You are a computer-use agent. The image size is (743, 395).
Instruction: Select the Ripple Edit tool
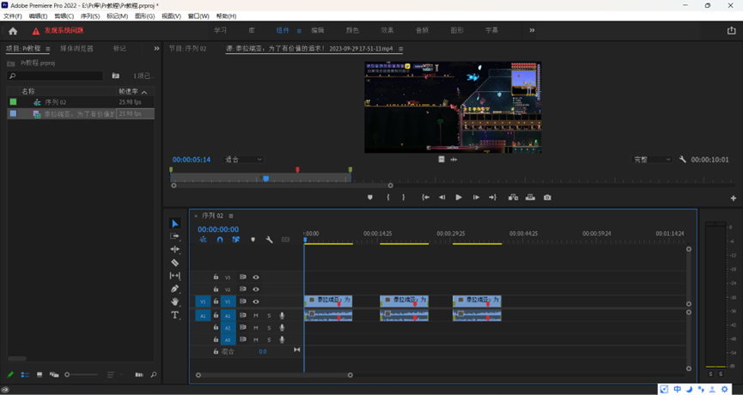point(175,250)
